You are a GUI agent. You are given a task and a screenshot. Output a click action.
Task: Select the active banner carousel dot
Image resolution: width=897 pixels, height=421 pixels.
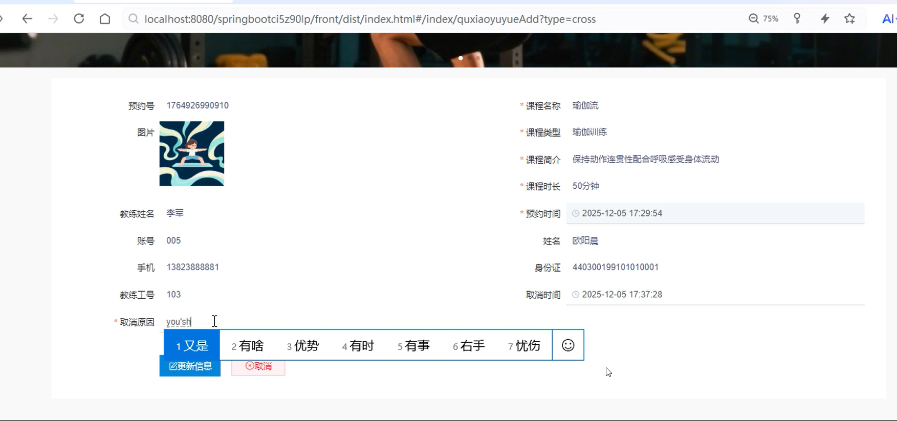click(461, 58)
